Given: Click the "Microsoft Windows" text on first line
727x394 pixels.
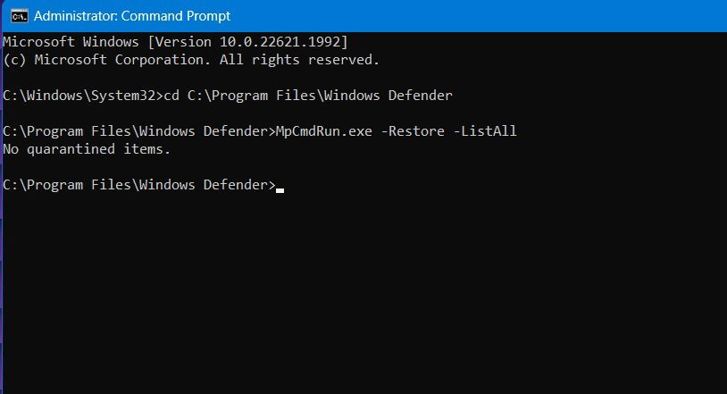Looking at the screenshot, I should point(70,42).
